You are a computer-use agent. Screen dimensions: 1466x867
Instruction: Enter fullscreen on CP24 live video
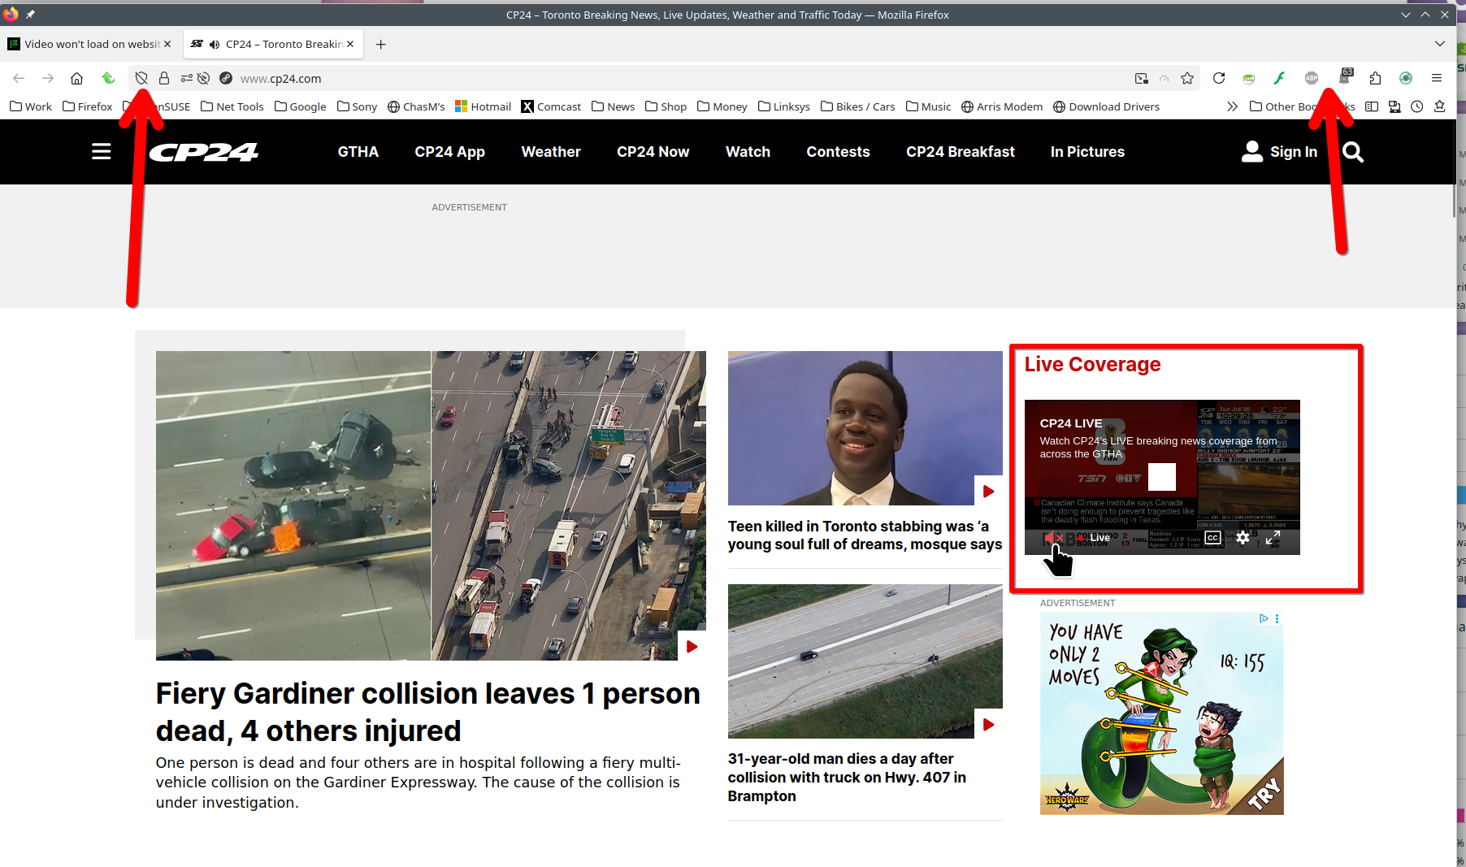coord(1273,537)
